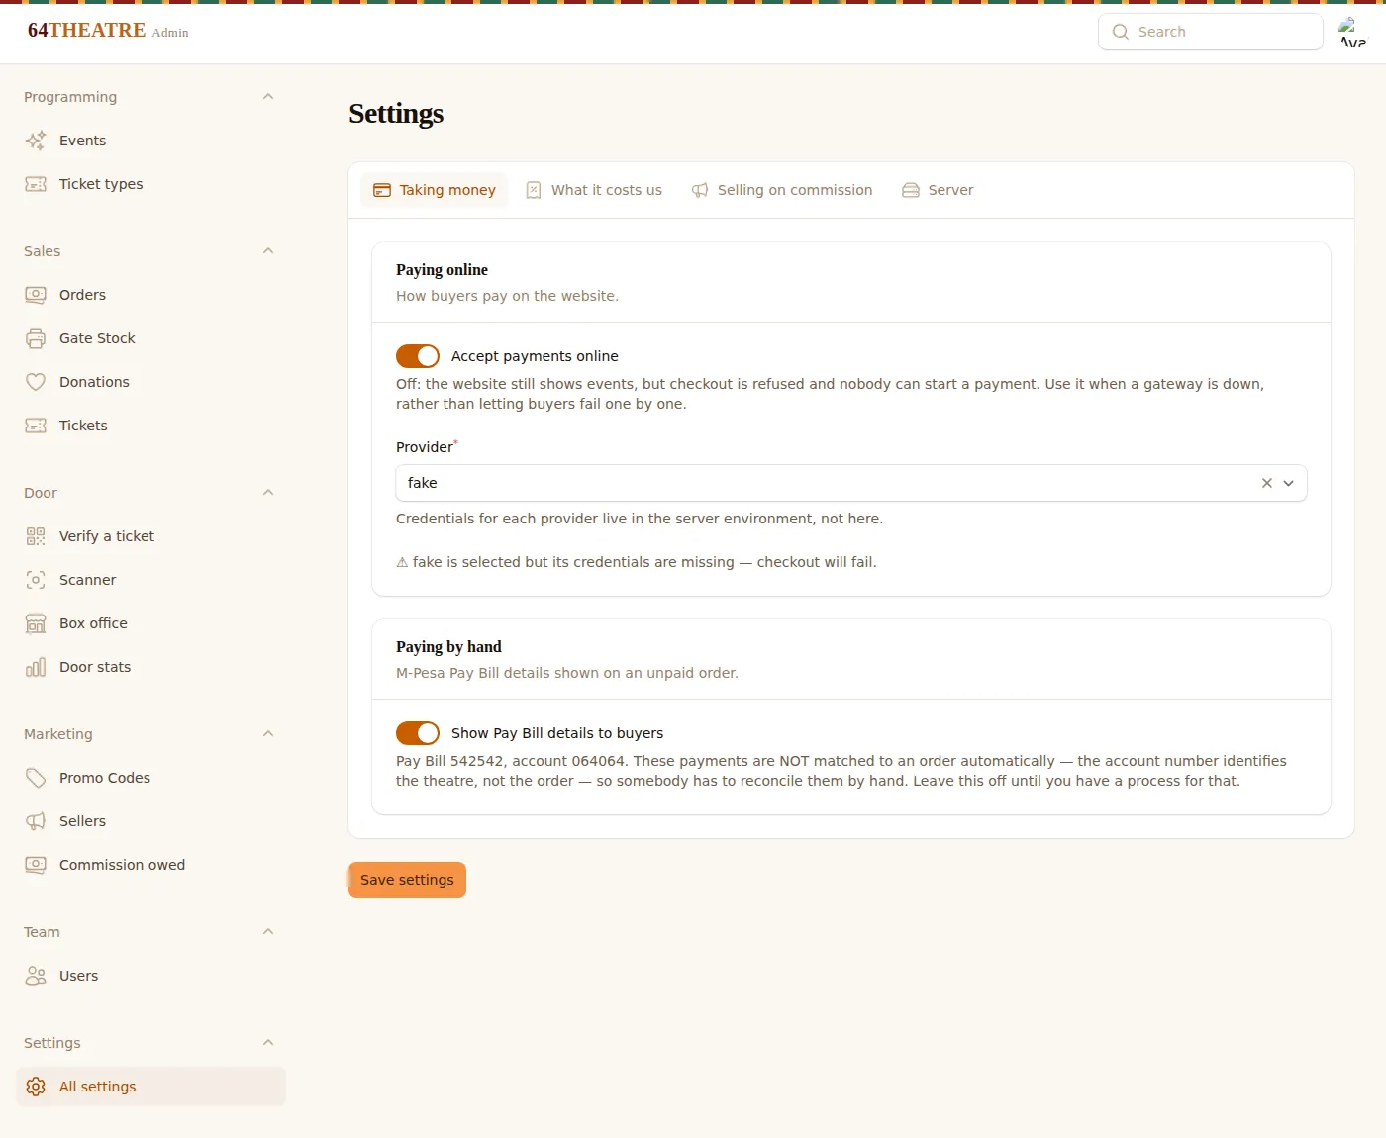Viewport: 1386px width, 1138px height.
Task: Click the missing credentials warning text
Action: (x=637, y=562)
